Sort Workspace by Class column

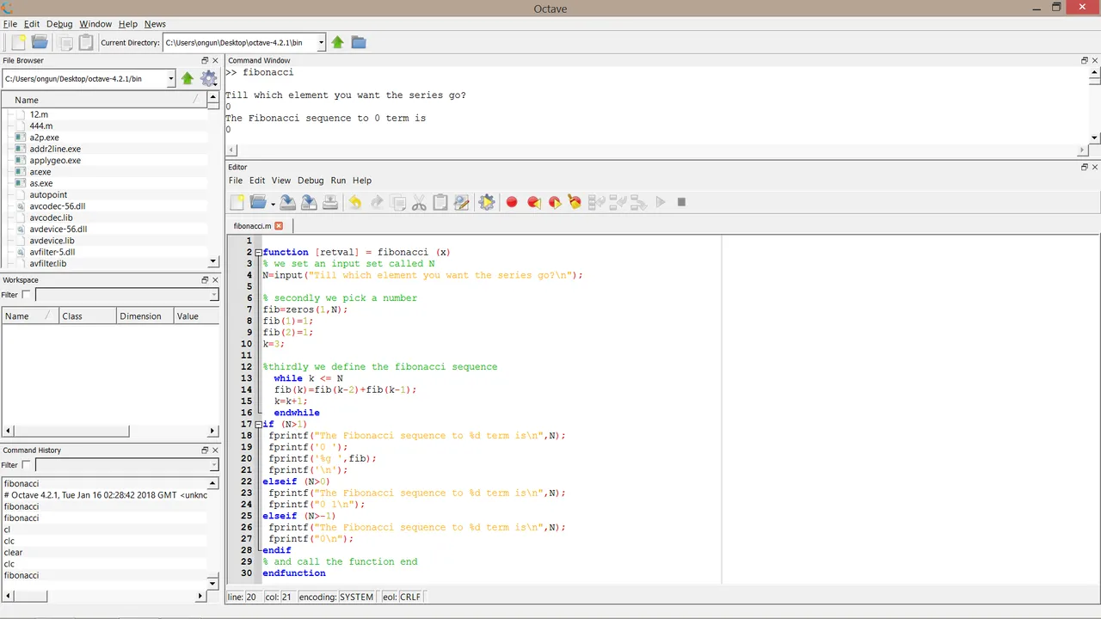(87, 316)
